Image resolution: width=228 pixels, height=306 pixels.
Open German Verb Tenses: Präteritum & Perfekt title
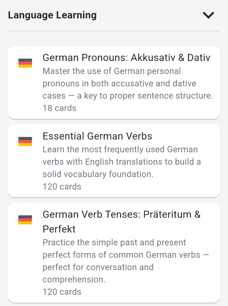coord(122,222)
